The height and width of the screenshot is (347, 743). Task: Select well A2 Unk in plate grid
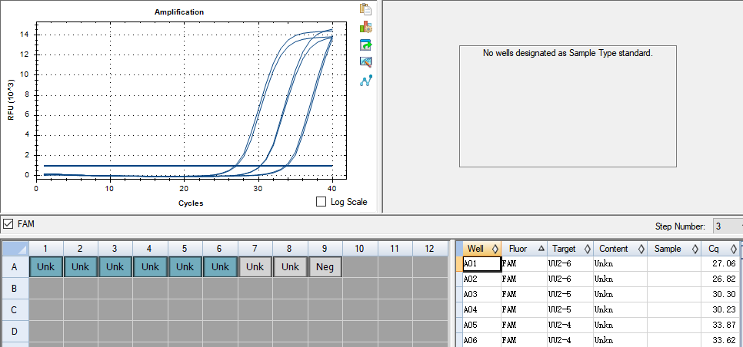81,266
